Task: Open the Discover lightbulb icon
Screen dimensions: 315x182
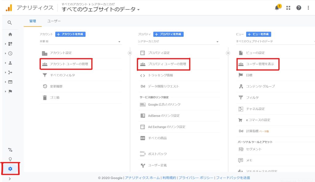Action: pyautogui.click(x=10, y=159)
